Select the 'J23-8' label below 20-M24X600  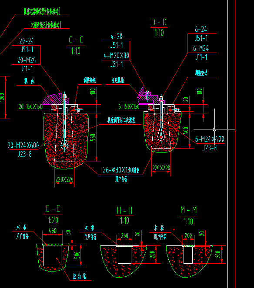pos(25,154)
